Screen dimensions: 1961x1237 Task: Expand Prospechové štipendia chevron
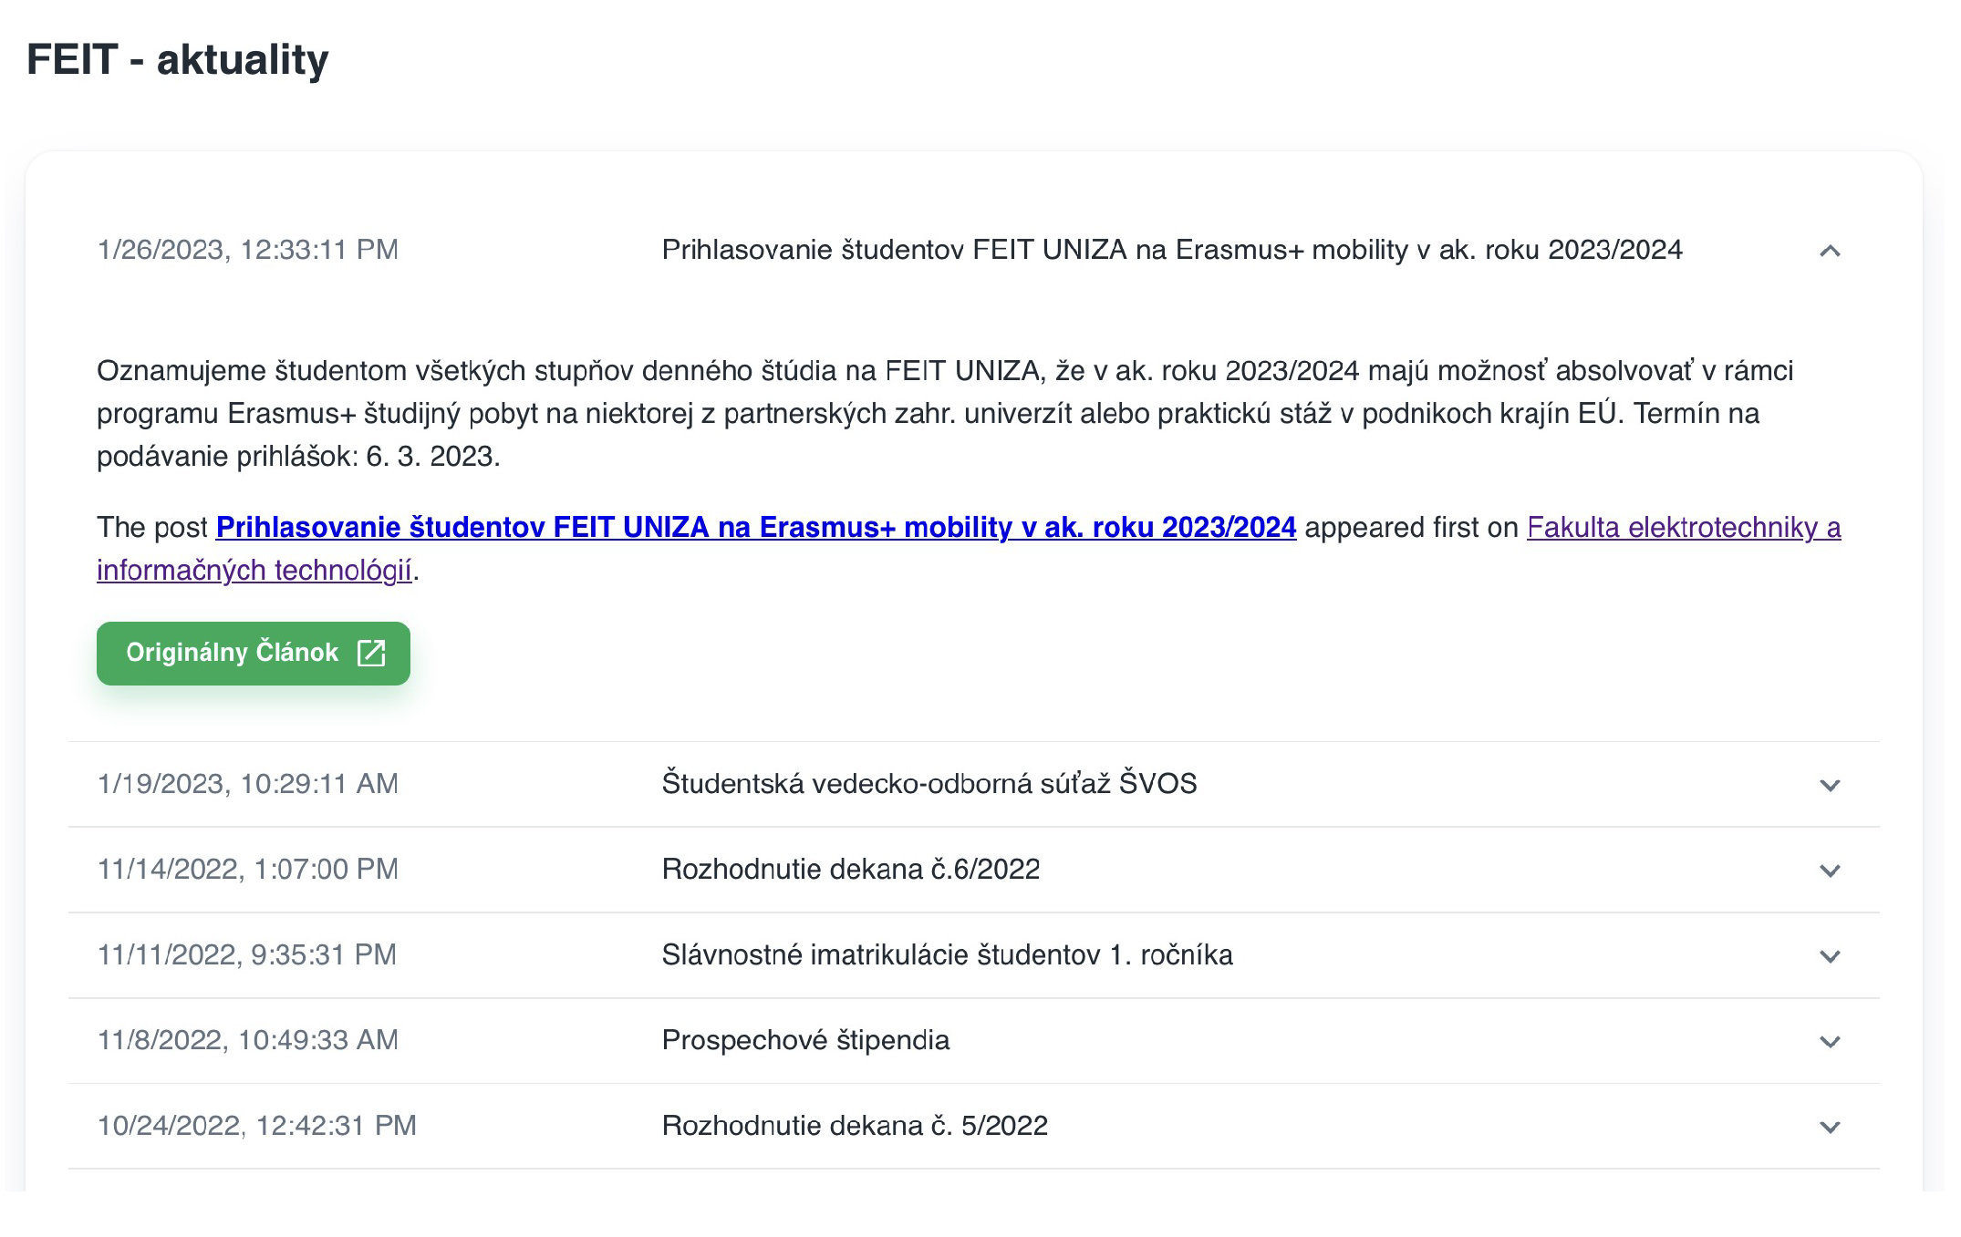click(x=1829, y=1041)
